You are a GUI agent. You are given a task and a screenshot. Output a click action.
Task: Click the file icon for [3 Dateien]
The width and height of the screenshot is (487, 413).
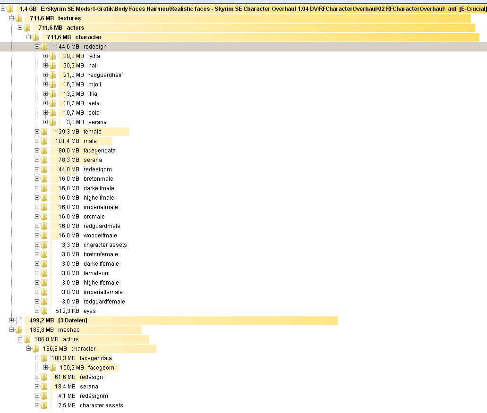point(19,320)
